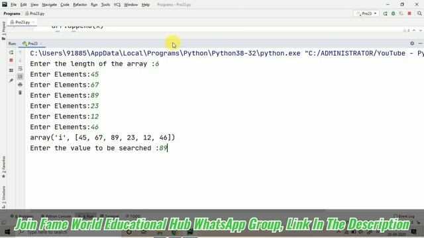This screenshot has height=238, width=424.
Task: Click the Pro23.py breadcrumb
Action: click(35, 13)
